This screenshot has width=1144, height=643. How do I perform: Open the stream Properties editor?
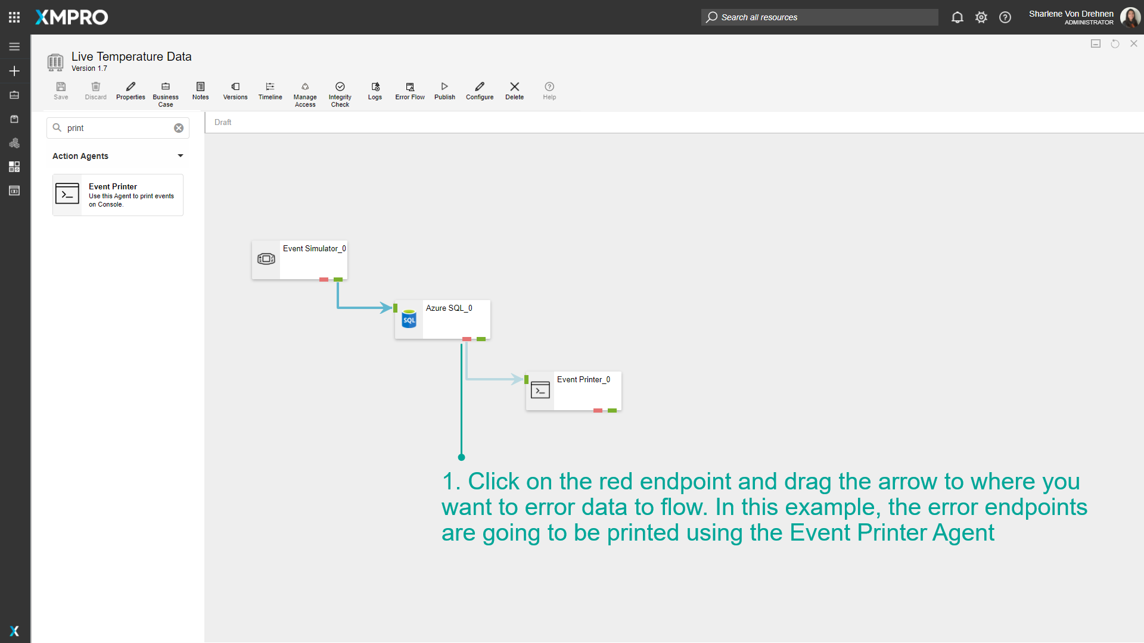click(130, 90)
